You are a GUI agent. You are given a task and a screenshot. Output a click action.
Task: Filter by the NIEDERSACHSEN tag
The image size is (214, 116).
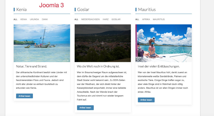(x=90, y=19)
